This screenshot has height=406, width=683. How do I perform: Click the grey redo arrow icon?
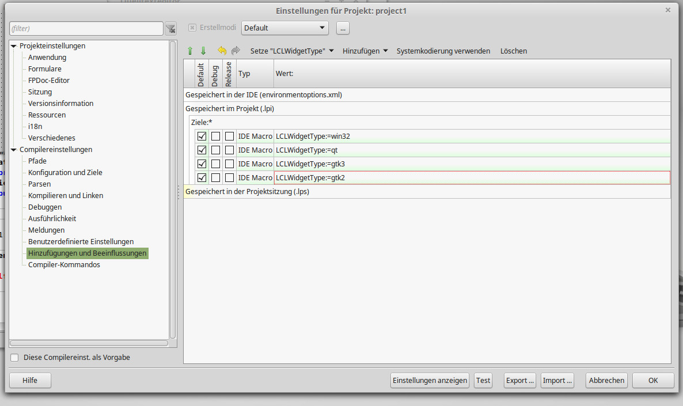tap(235, 51)
